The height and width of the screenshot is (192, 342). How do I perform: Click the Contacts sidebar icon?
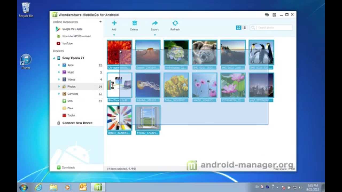(64, 94)
